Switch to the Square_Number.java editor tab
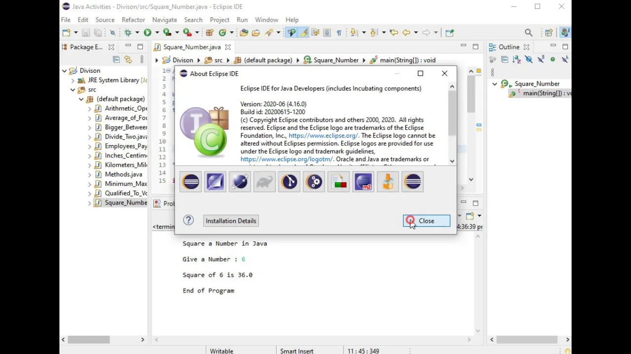This screenshot has height=354, width=631. [x=192, y=47]
